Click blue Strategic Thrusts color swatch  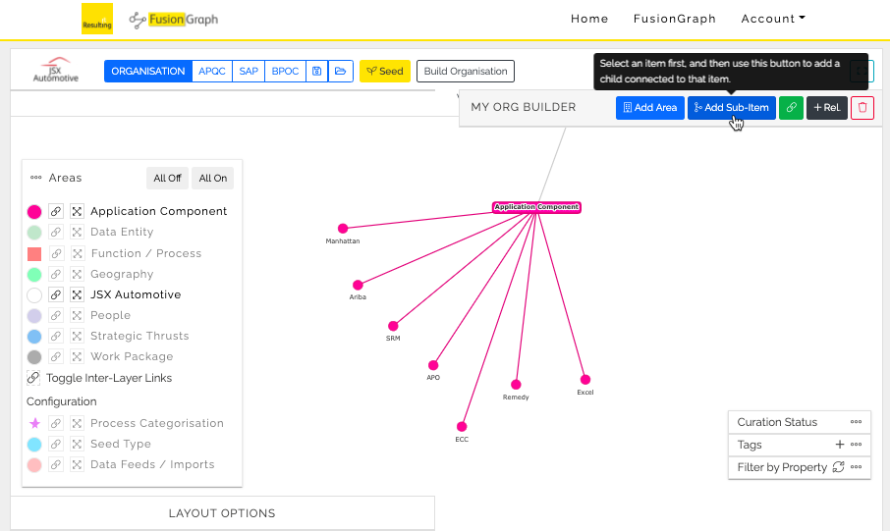(34, 337)
